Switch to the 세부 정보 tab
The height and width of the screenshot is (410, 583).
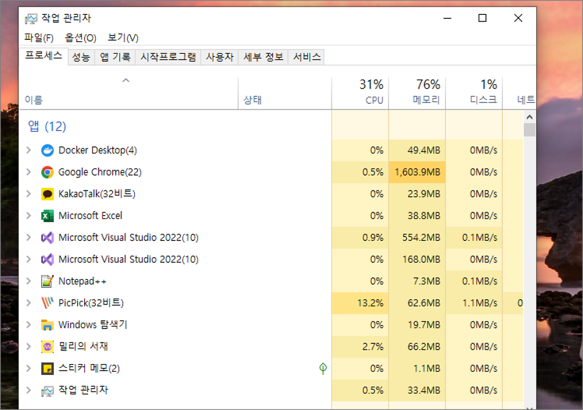[x=263, y=57]
